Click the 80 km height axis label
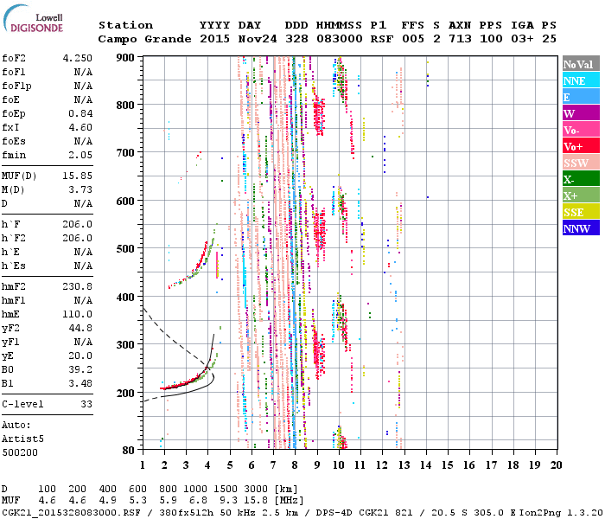This screenshot has height=519, width=605. (128, 451)
